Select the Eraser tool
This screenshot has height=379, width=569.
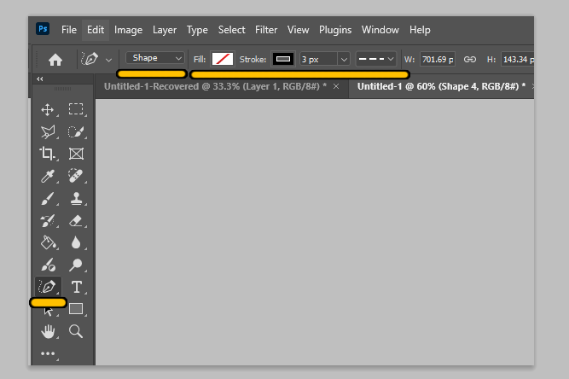(76, 221)
